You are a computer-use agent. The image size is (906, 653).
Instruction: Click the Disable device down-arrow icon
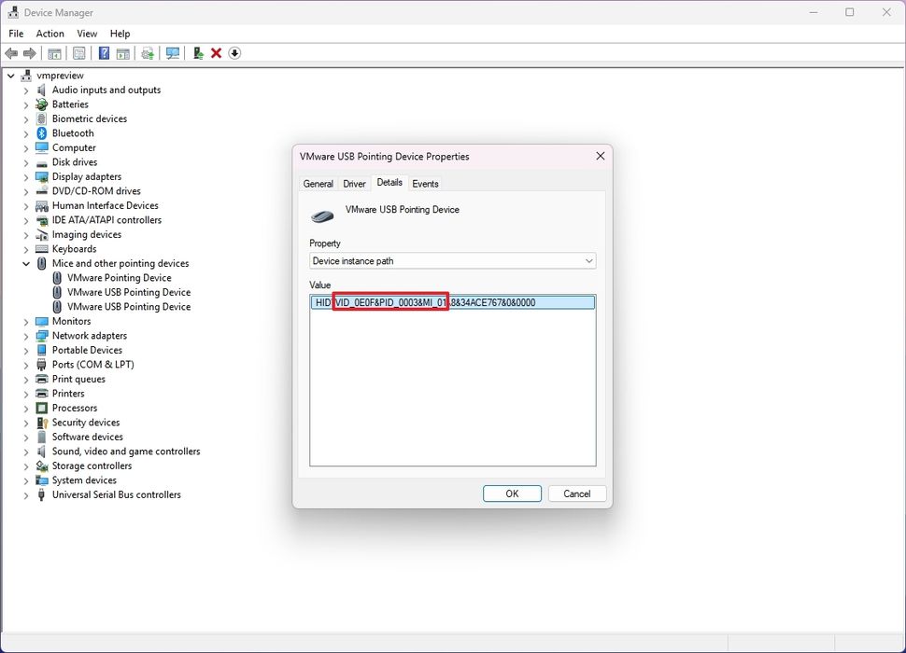point(234,53)
